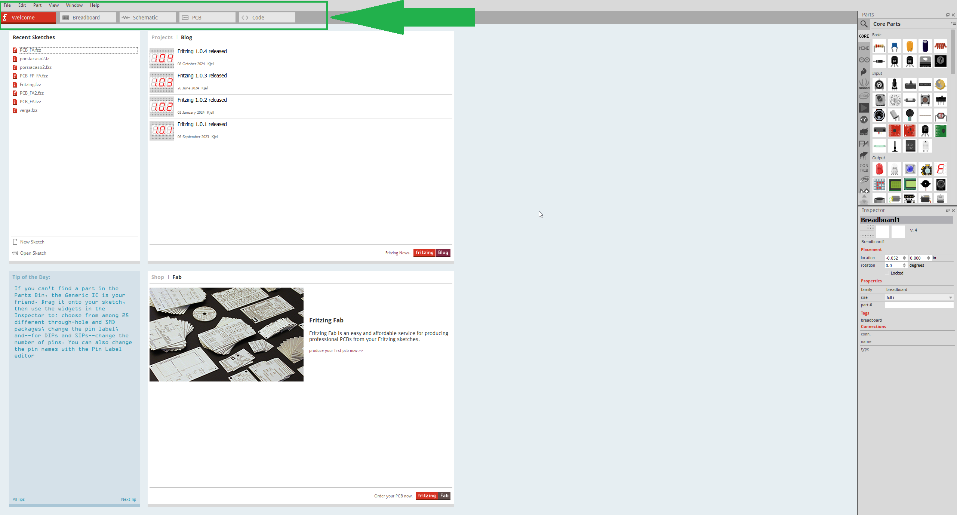This screenshot has height=515, width=957.
Task: Open recent sketch porsiacaso2.fz
Action: click(34, 59)
